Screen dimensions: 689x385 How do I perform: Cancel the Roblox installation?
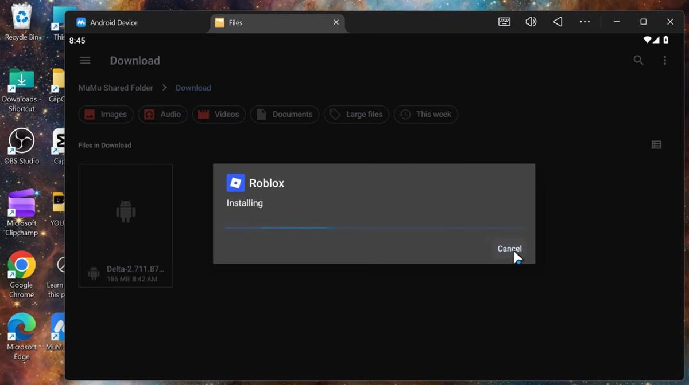coord(509,249)
